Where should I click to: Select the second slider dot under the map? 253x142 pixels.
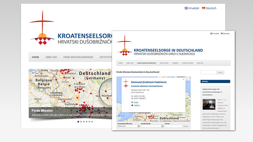81,122
